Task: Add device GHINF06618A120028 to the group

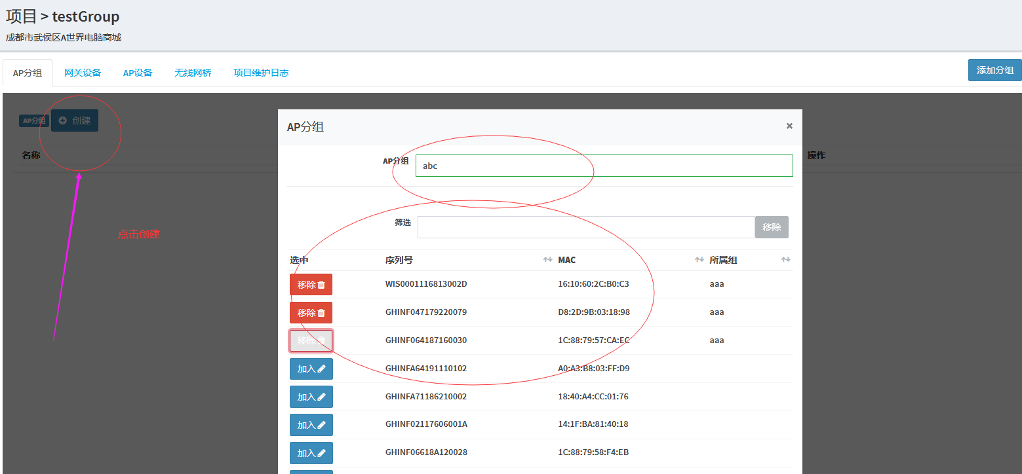Action: pyautogui.click(x=311, y=453)
